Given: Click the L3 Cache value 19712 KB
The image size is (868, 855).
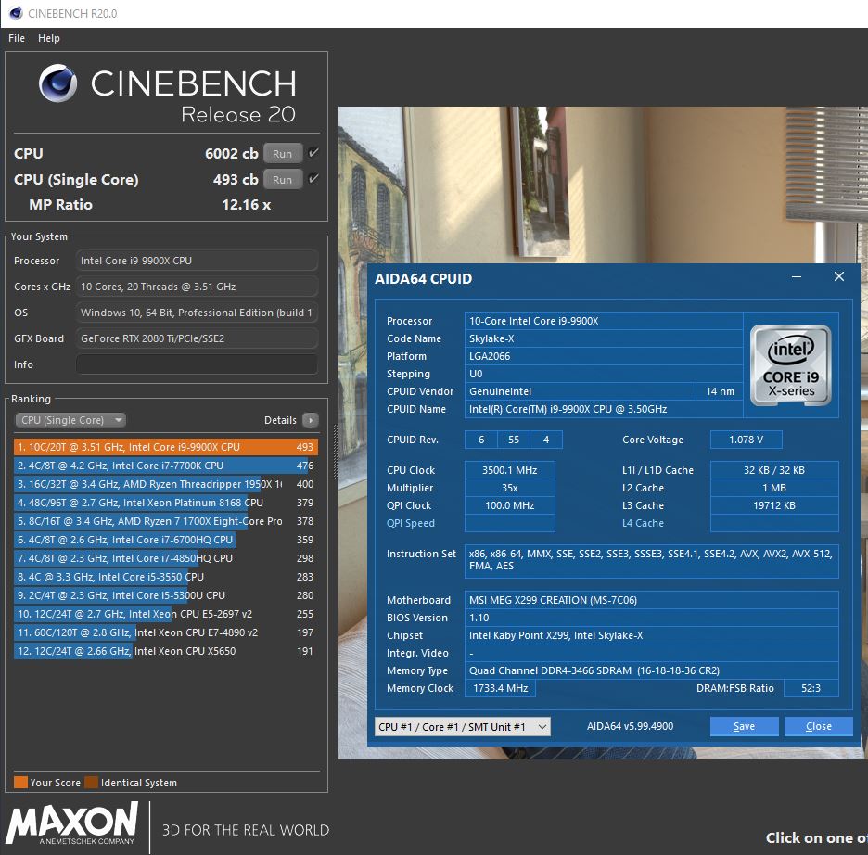Looking at the screenshot, I should coord(774,505).
